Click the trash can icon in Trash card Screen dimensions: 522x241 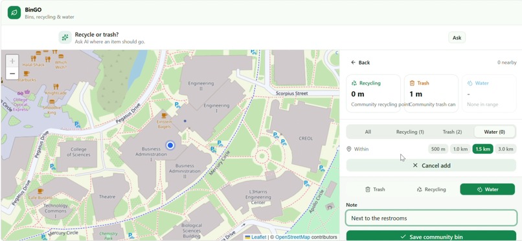pyautogui.click(x=412, y=83)
